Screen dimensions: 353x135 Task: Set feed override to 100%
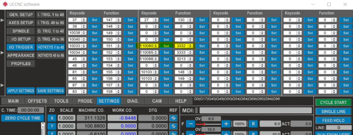(x=240, y=124)
